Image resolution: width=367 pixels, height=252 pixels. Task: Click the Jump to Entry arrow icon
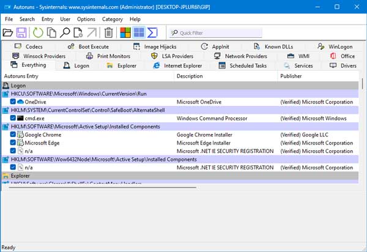92,32
